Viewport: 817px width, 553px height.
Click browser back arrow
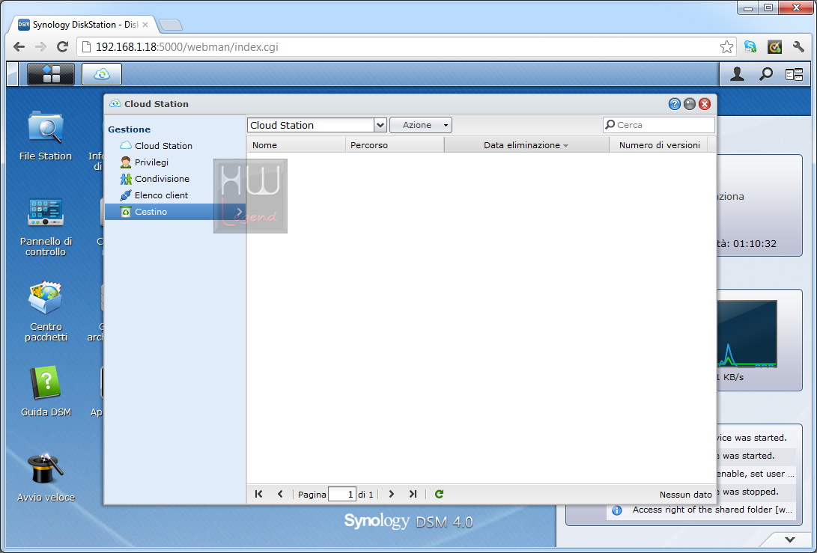click(x=19, y=47)
